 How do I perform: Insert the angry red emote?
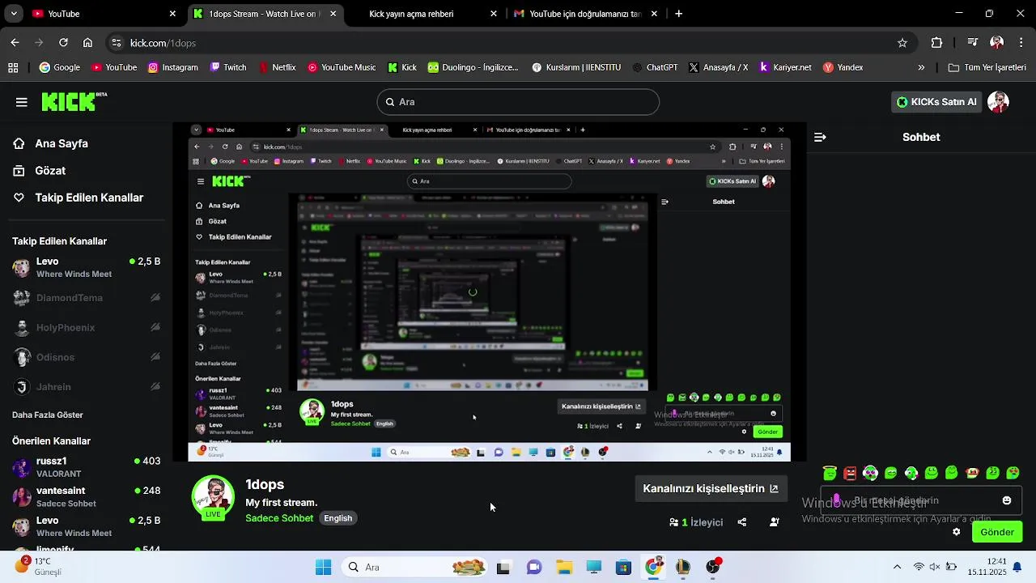(x=850, y=473)
